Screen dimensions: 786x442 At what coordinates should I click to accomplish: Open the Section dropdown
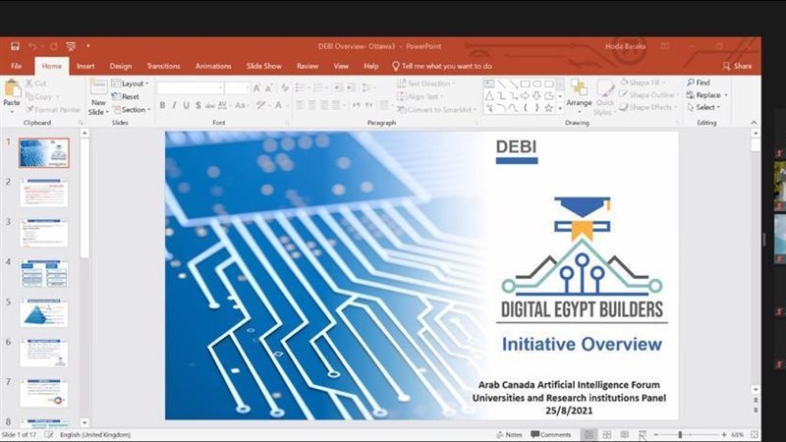tap(132, 109)
